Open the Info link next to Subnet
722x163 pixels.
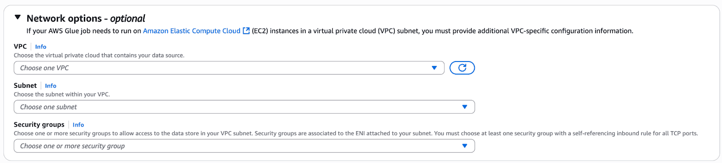tap(51, 86)
